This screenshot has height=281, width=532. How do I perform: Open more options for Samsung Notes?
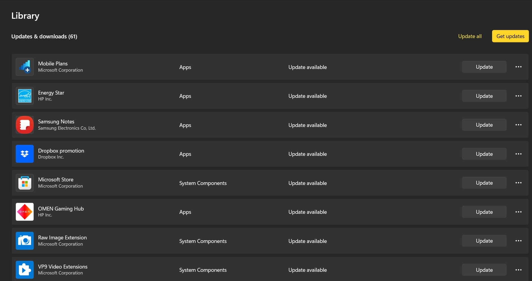(x=518, y=125)
